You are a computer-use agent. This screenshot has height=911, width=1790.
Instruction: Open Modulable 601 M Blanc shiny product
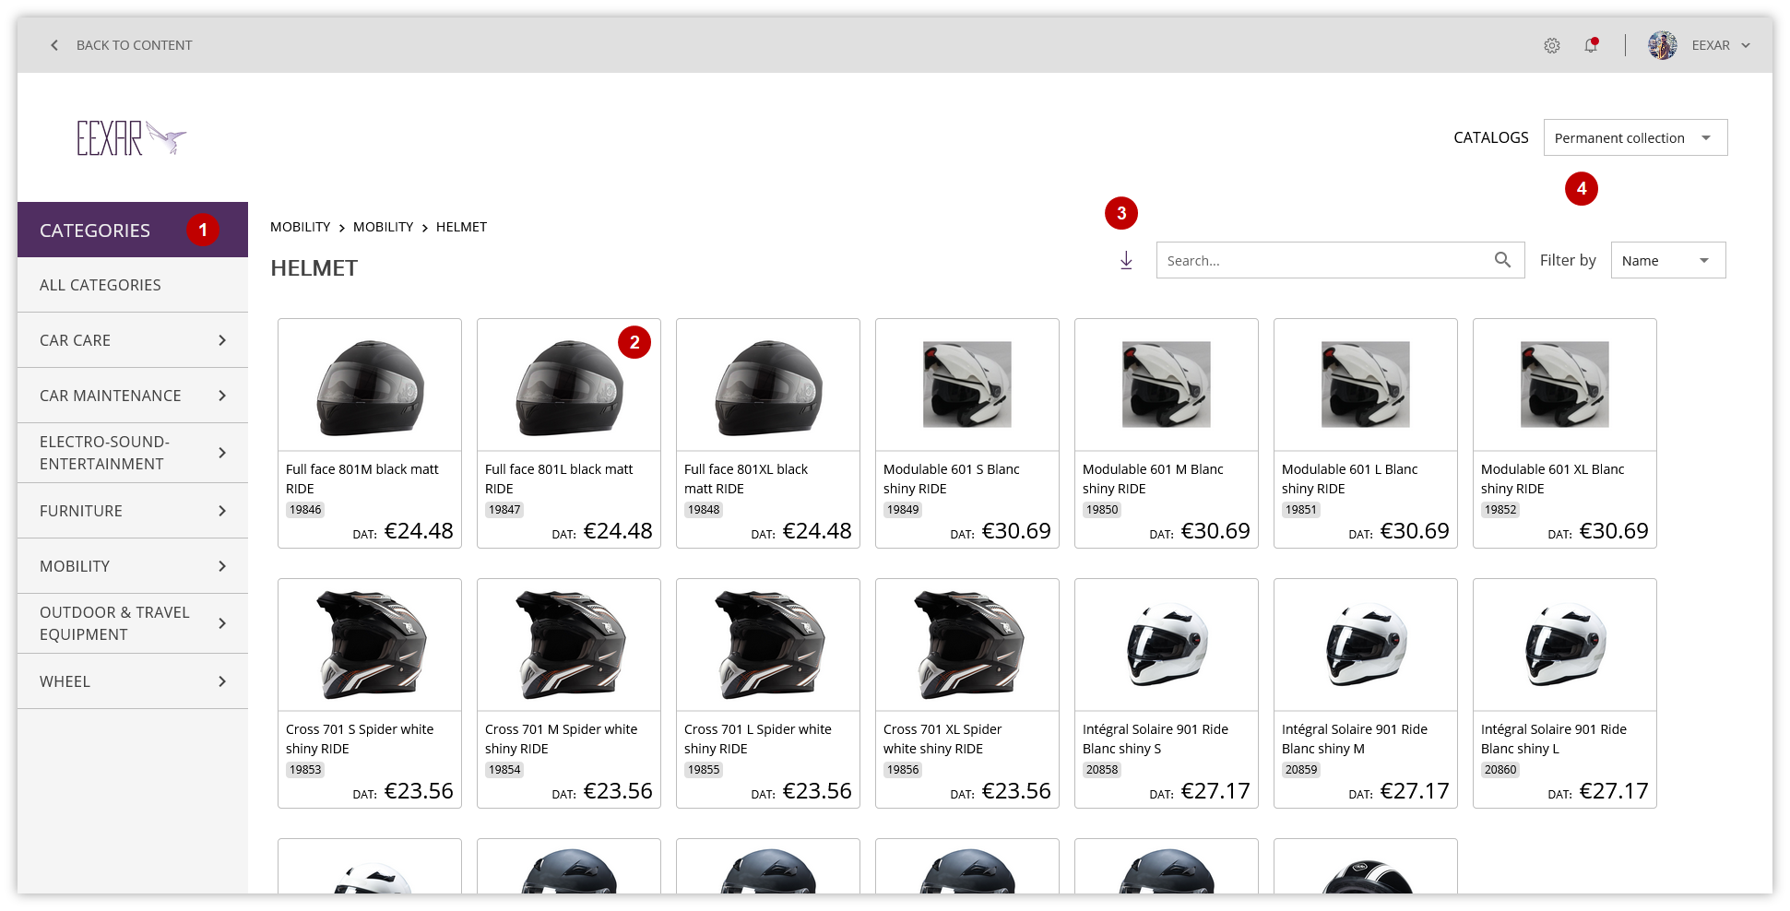[1167, 433]
